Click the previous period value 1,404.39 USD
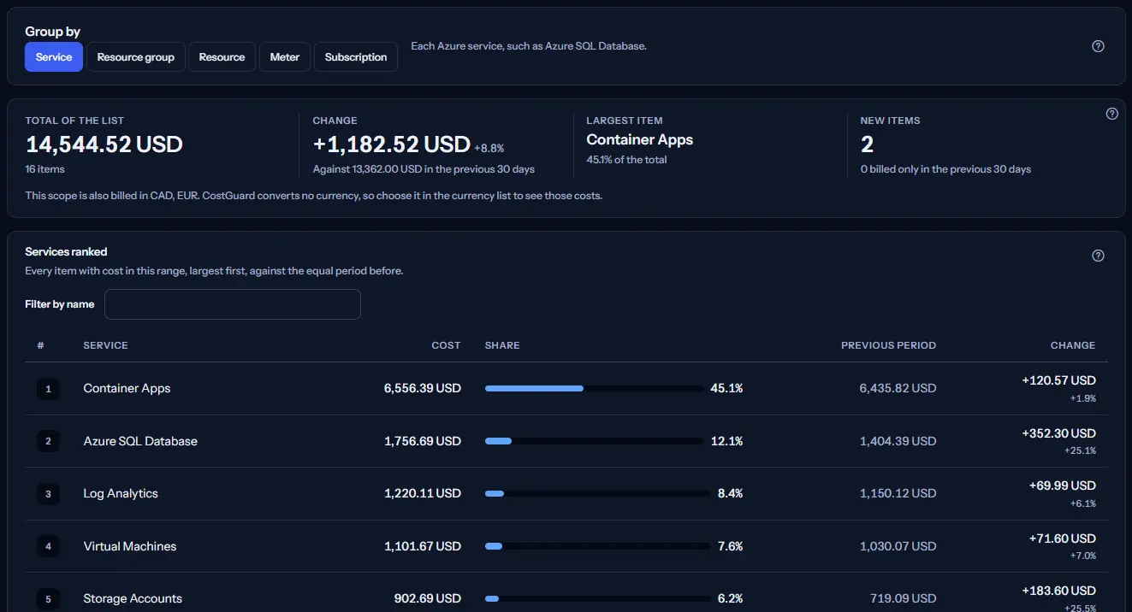Image resolution: width=1132 pixels, height=612 pixels. click(x=898, y=441)
